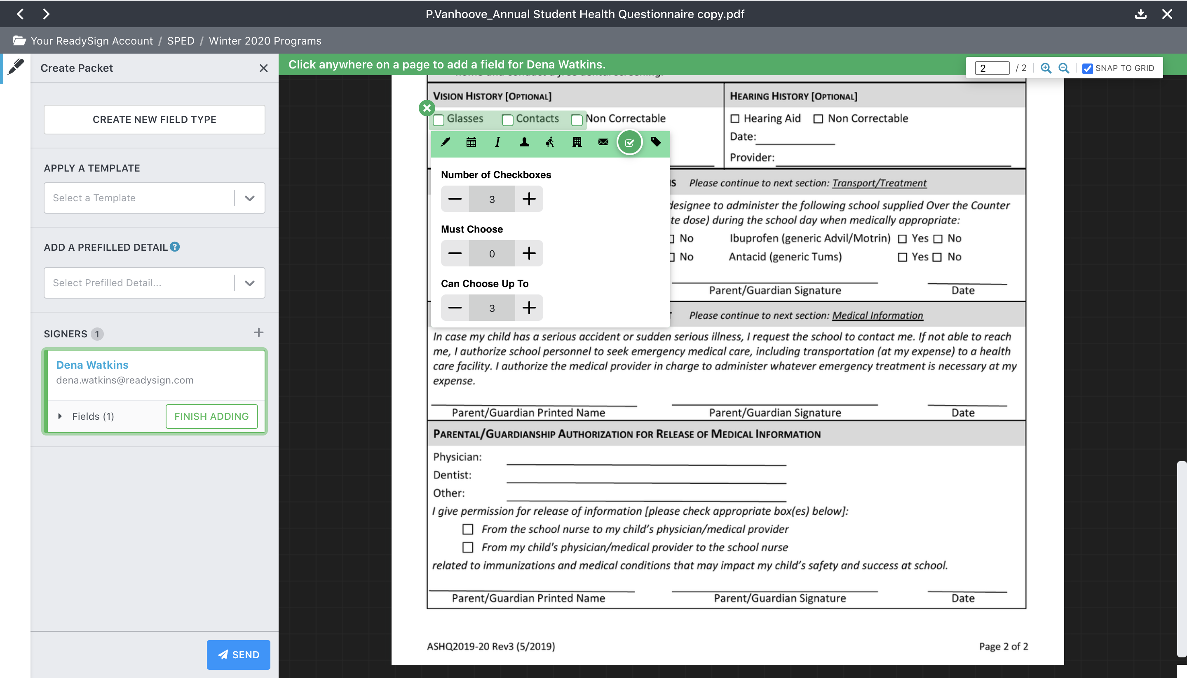Viewport: 1187px width, 678px height.
Task: Click the Must Choose value field
Action: [x=492, y=253]
